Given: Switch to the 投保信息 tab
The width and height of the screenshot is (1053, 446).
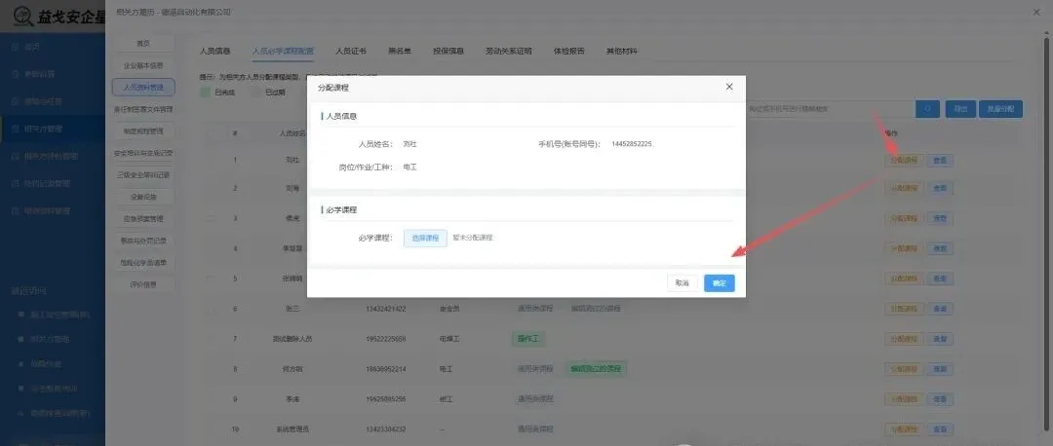Looking at the screenshot, I should 448,51.
